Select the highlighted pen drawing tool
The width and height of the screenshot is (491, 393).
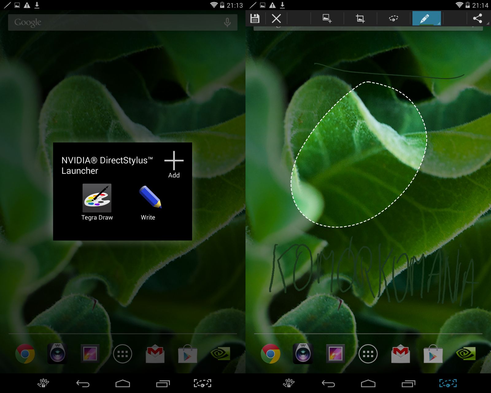[x=426, y=18]
